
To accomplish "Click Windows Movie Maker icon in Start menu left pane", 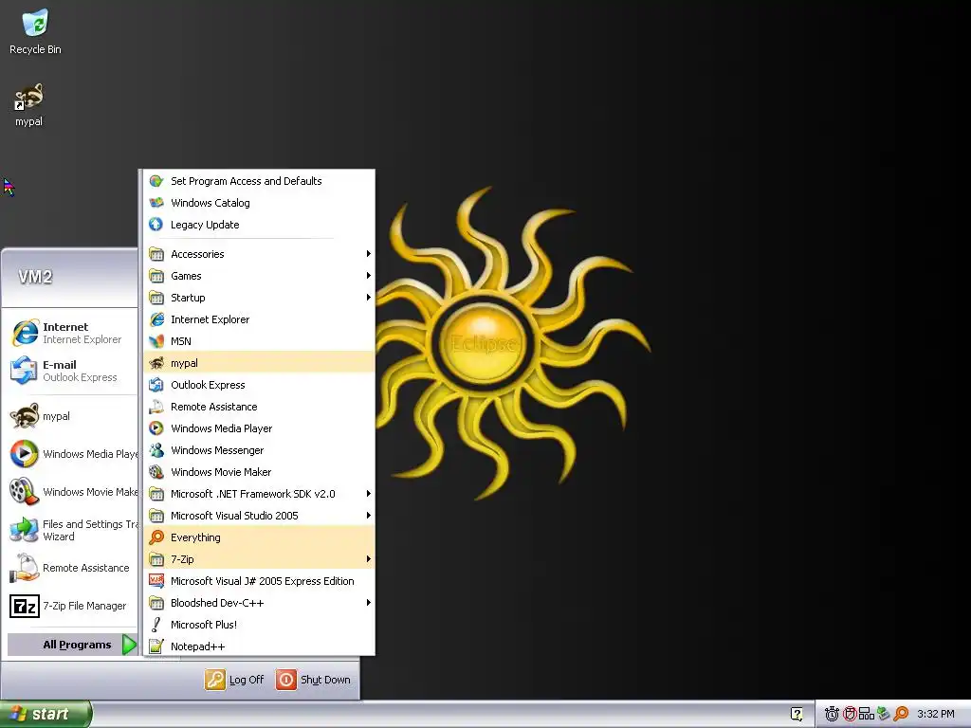I will click(24, 492).
